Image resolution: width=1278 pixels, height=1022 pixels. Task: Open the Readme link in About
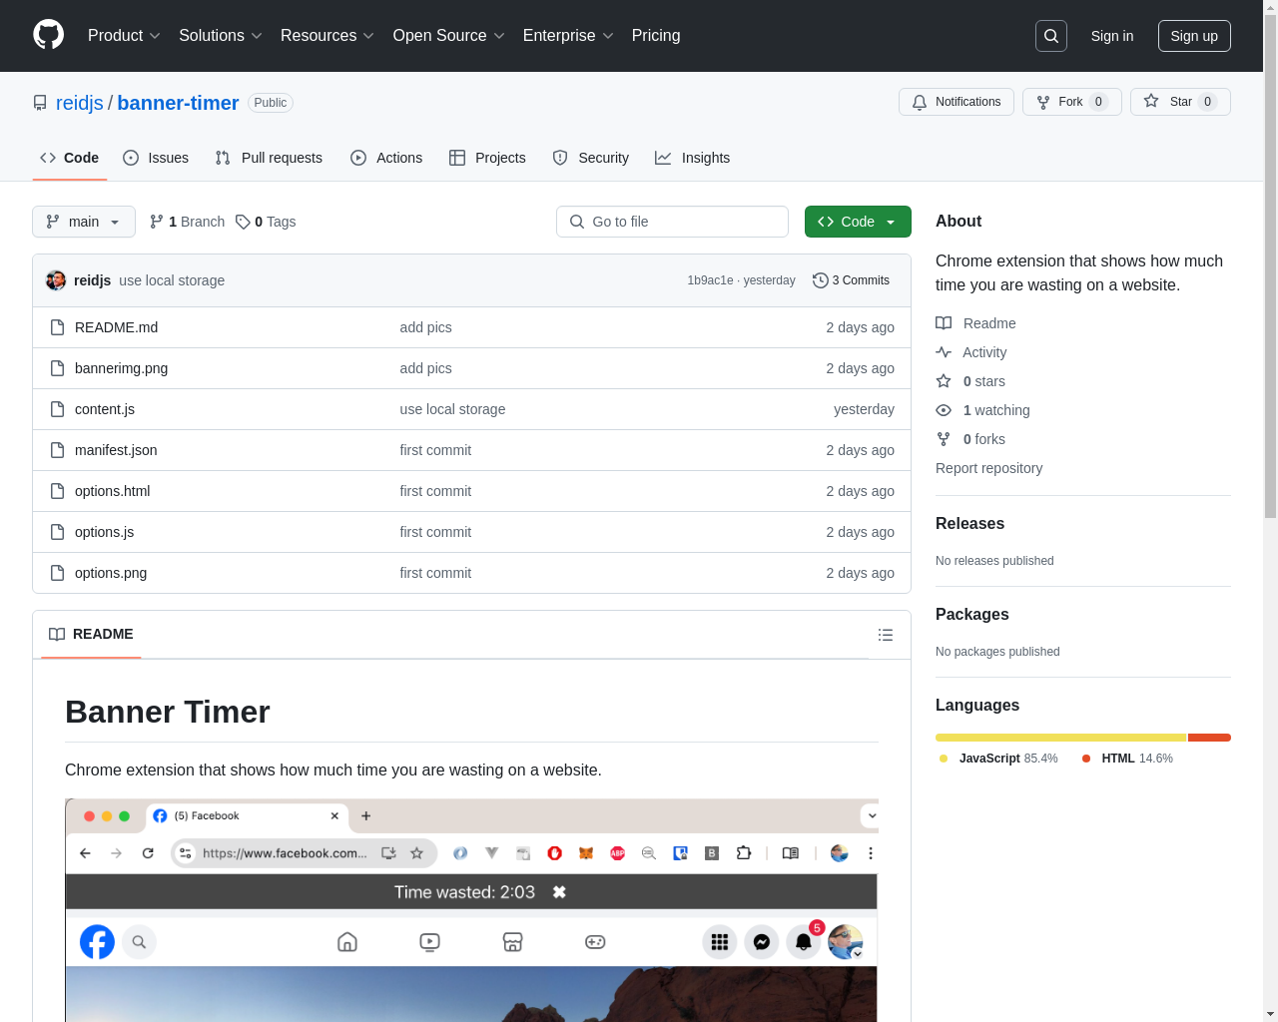pos(975,323)
